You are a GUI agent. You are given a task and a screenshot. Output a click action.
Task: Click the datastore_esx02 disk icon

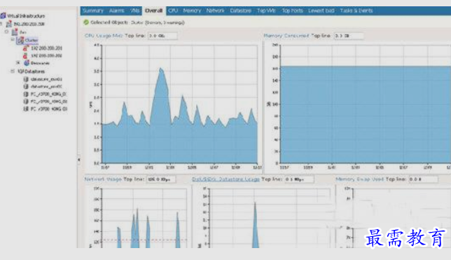[26, 86]
